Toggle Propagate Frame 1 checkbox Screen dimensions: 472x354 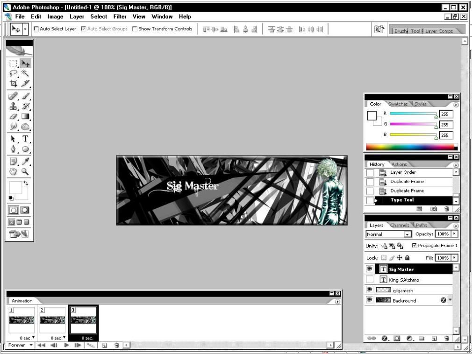[414, 246]
